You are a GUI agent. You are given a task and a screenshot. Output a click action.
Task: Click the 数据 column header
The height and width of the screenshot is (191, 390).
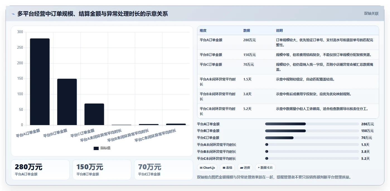click(x=246, y=31)
